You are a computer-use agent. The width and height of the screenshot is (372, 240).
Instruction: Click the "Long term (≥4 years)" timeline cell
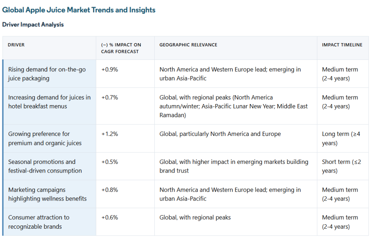pos(341,138)
